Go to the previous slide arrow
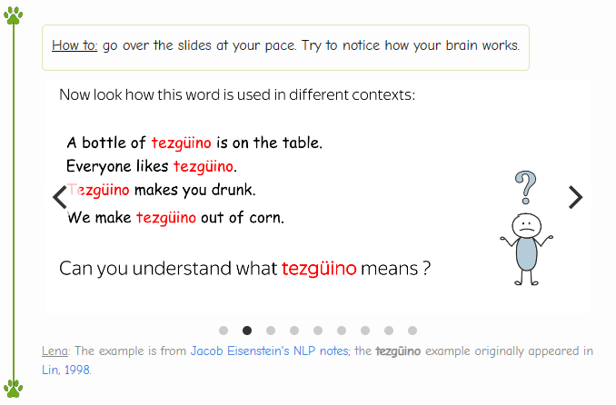Screen dimensions: 616x405 point(60,197)
